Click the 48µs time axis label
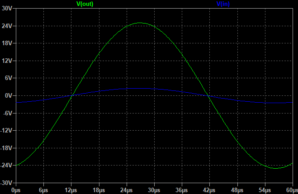The width and height of the screenshot is (298, 194). click(x=237, y=190)
